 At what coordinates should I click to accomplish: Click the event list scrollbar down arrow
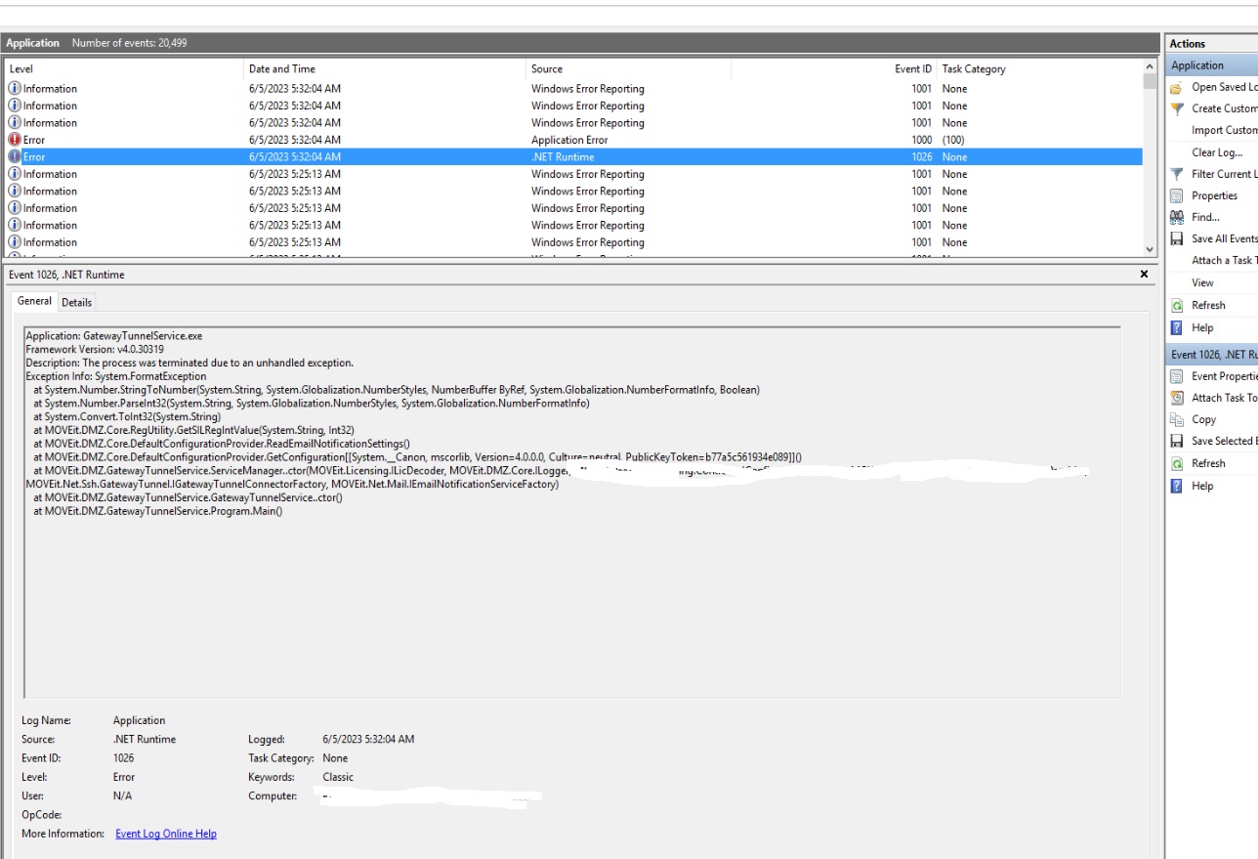tap(1150, 249)
